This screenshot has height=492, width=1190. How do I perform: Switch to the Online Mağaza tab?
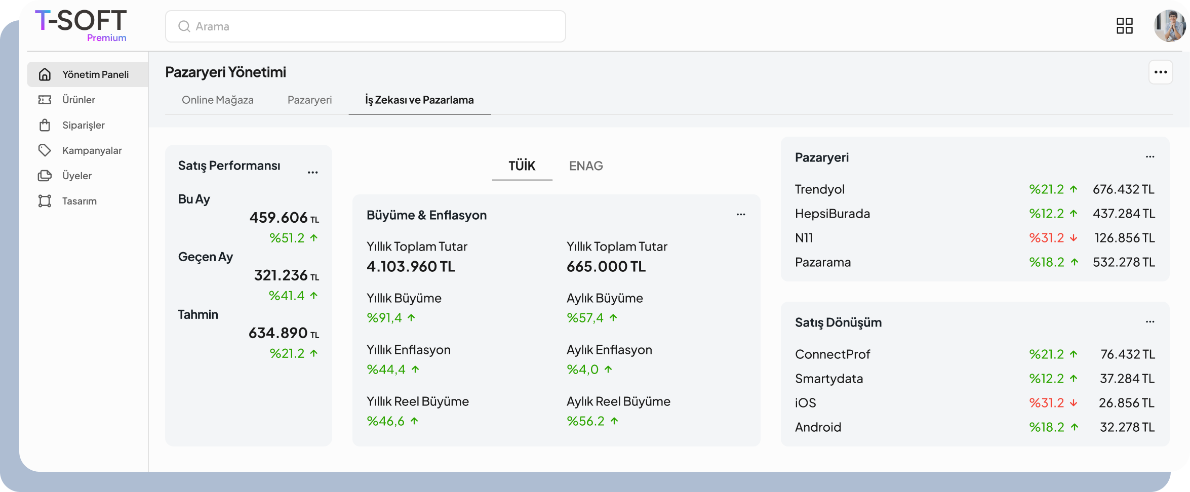(217, 100)
